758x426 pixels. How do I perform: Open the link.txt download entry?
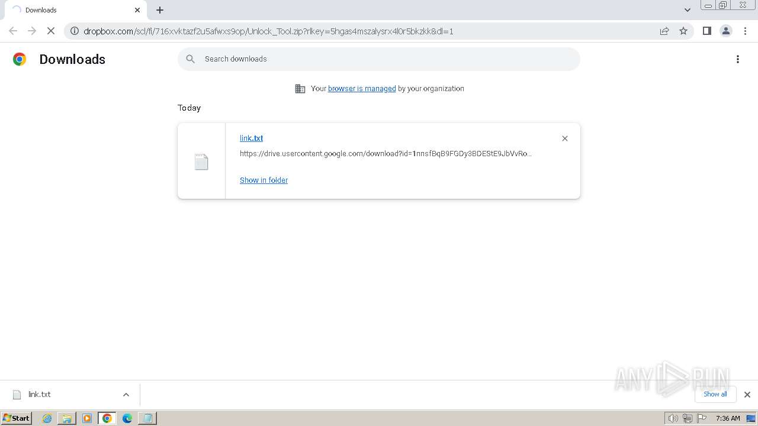point(251,138)
